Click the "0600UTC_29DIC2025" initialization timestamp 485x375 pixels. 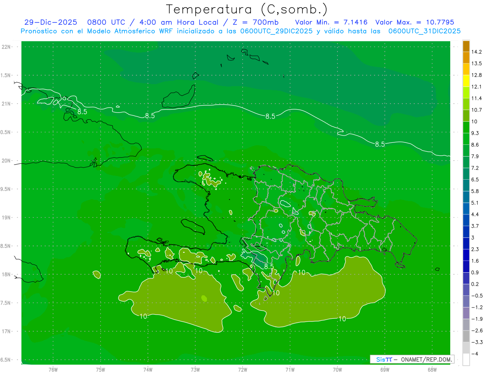pyautogui.click(x=276, y=31)
